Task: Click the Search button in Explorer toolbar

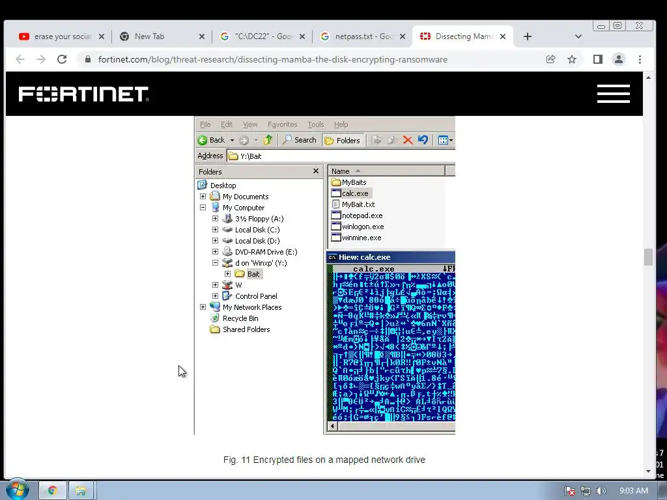Action: (300, 140)
